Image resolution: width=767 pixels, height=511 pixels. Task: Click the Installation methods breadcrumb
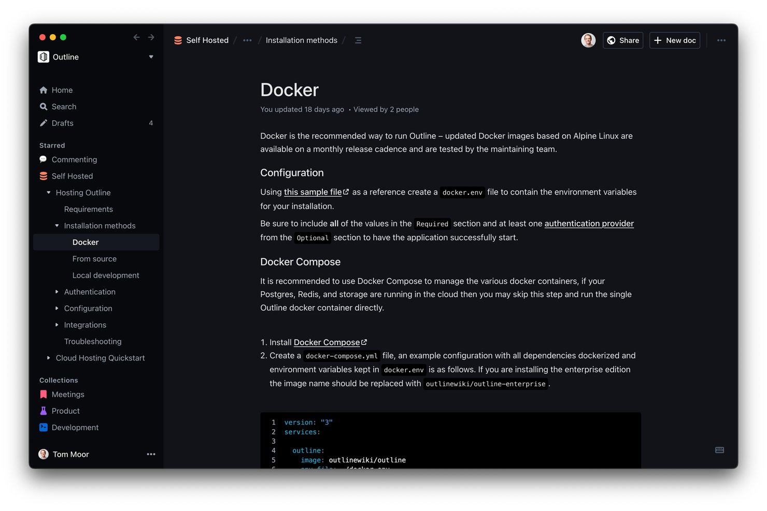click(302, 40)
